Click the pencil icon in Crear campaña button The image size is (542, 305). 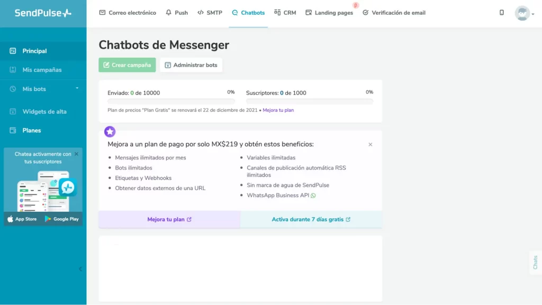(x=106, y=65)
